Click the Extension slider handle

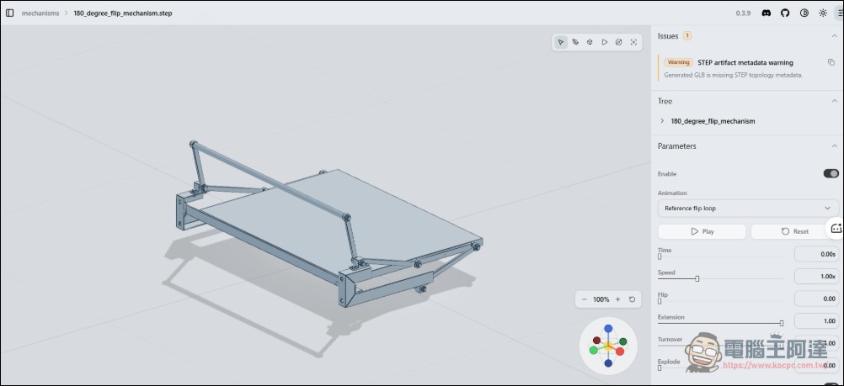pos(782,323)
